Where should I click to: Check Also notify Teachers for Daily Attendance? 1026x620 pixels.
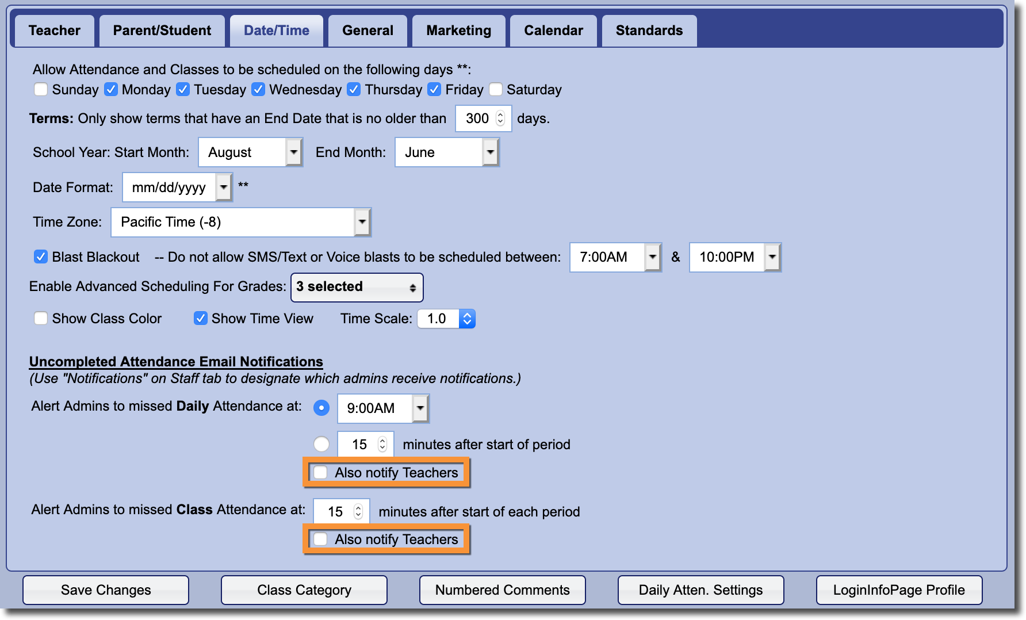(x=321, y=473)
